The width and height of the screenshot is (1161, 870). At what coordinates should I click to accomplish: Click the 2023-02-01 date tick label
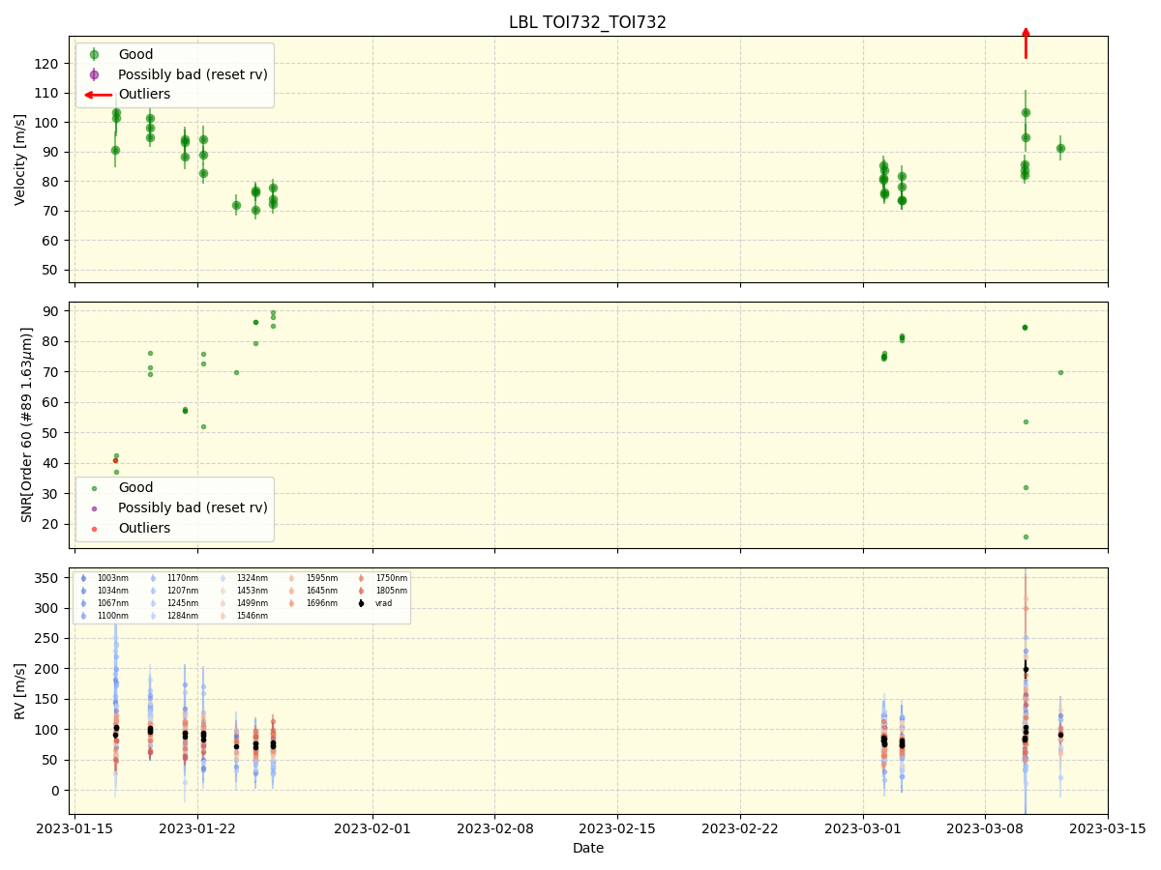point(372,828)
